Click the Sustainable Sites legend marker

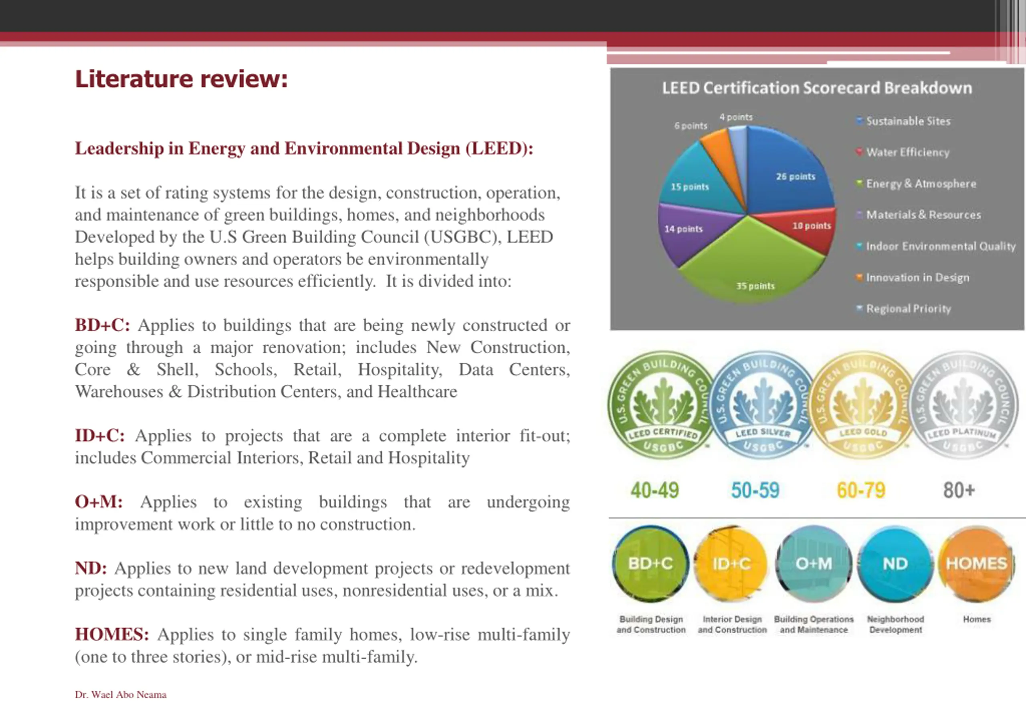pyautogui.click(x=860, y=121)
